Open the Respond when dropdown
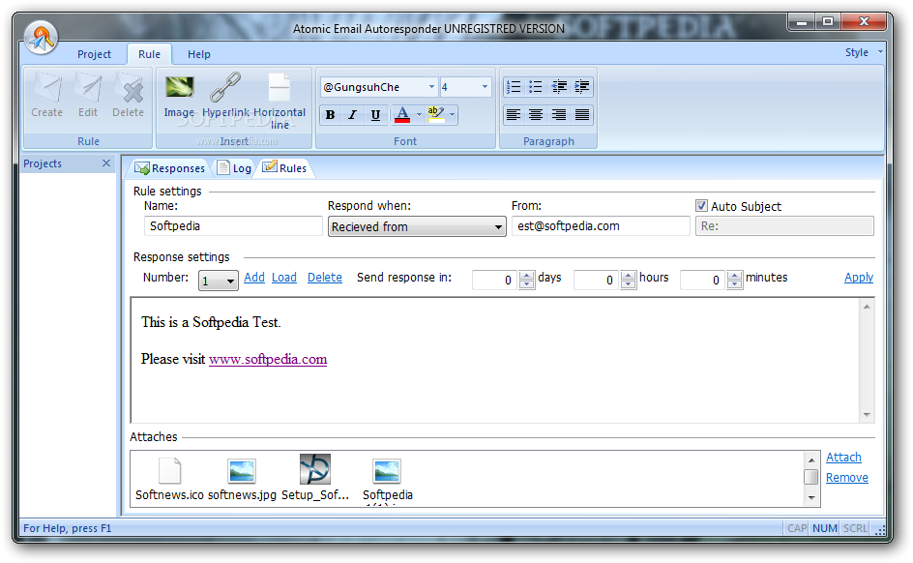 pyautogui.click(x=417, y=226)
